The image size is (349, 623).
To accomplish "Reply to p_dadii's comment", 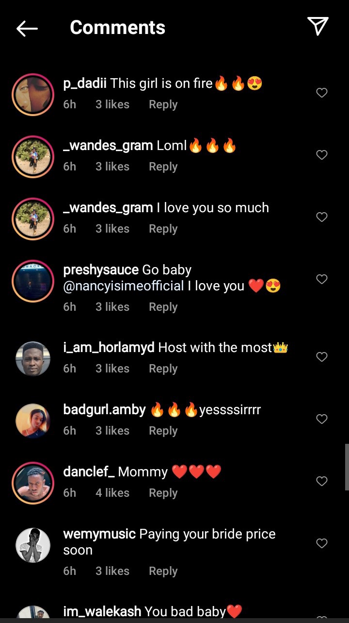I will point(163,104).
